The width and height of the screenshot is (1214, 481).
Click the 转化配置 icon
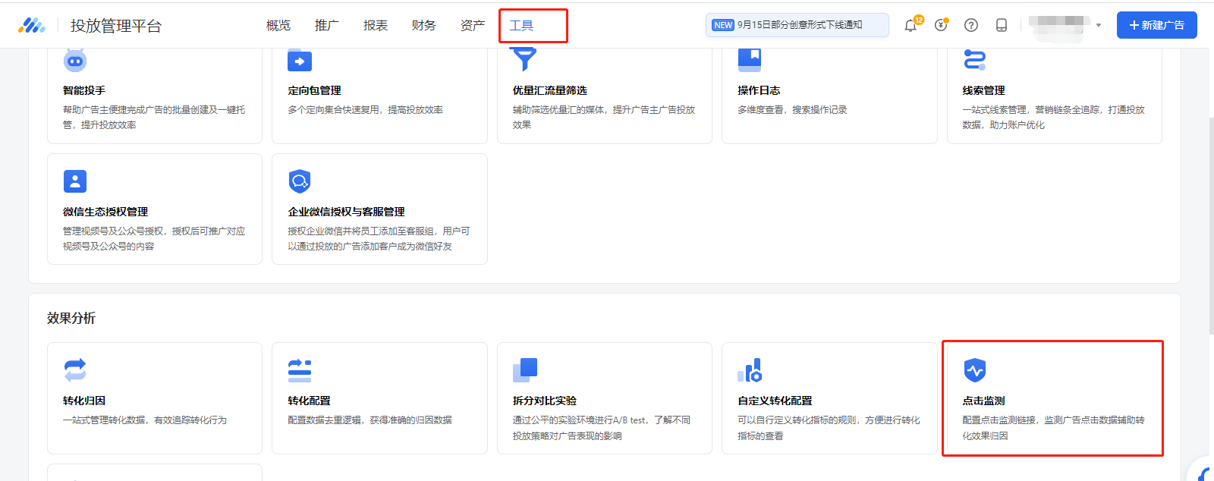(x=300, y=370)
